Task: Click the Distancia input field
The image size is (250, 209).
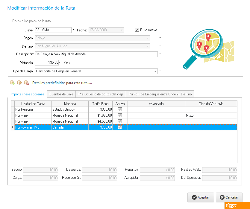Action: coord(47,63)
